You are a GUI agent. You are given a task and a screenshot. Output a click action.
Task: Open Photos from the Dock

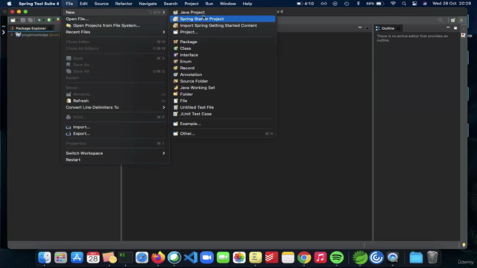(x=239, y=258)
